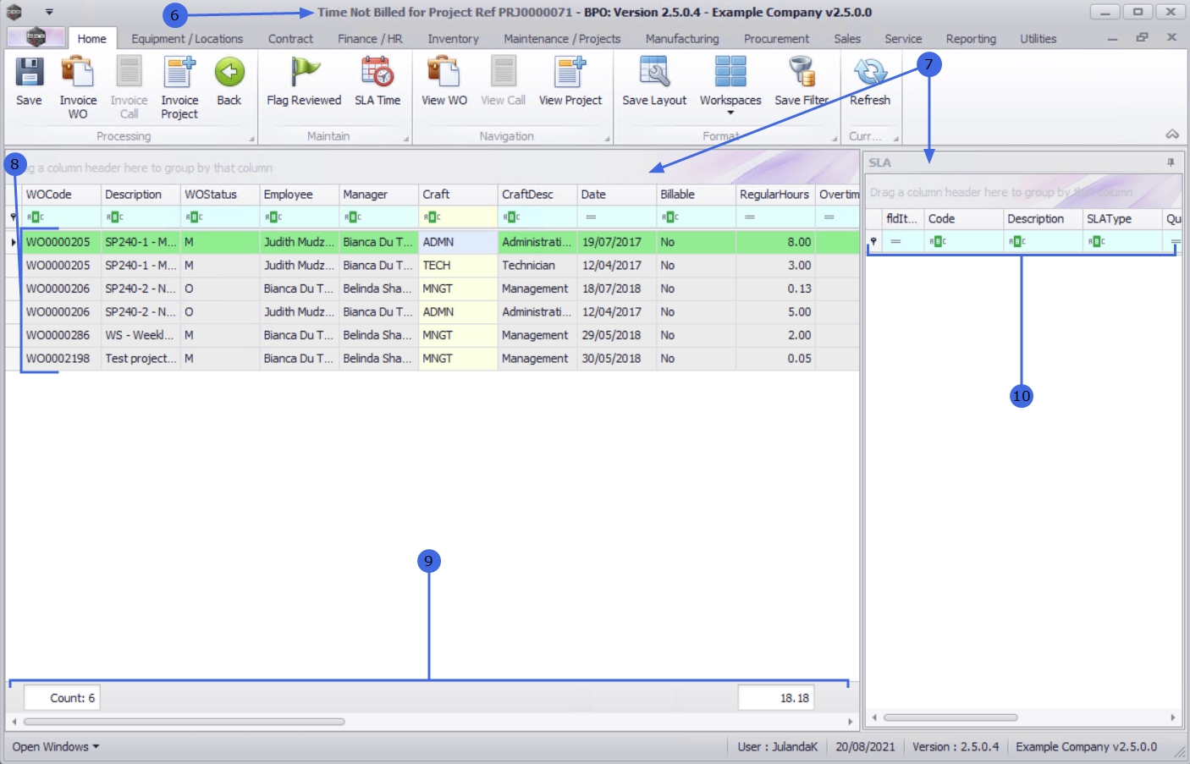Image resolution: width=1190 pixels, height=764 pixels.
Task: Click the SLA panel horizontal scrollbar thumb
Action: [950, 717]
